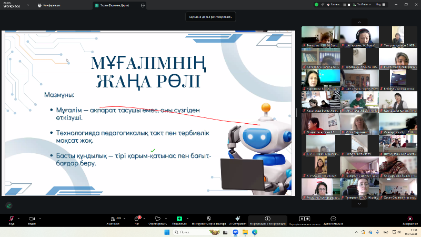Open the Chat panel
This screenshot has width=421, height=237.
[x=138, y=219]
